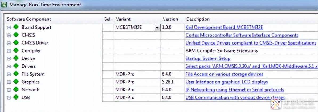Click the green diamond icon beside Board Support
Viewport: 318px width, 112px height.
click(16, 27)
